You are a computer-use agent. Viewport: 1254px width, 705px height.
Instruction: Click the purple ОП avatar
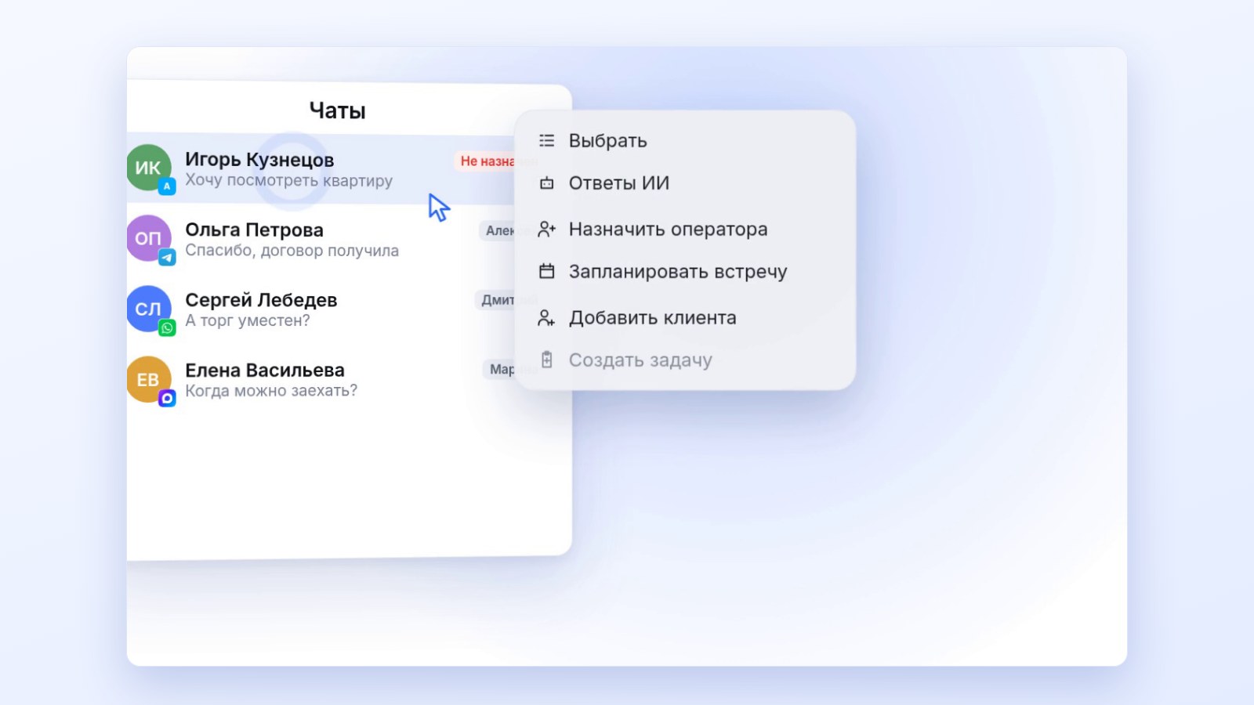click(x=148, y=238)
